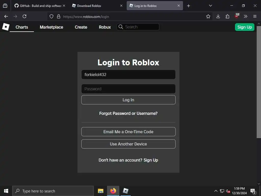Show more tools with the double chevron

pyautogui.click(x=245, y=16)
